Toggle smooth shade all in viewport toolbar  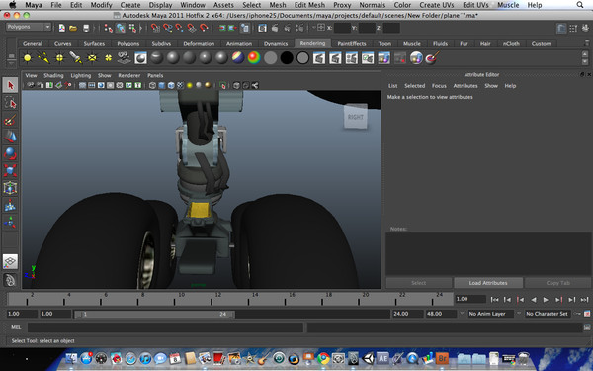click(161, 85)
